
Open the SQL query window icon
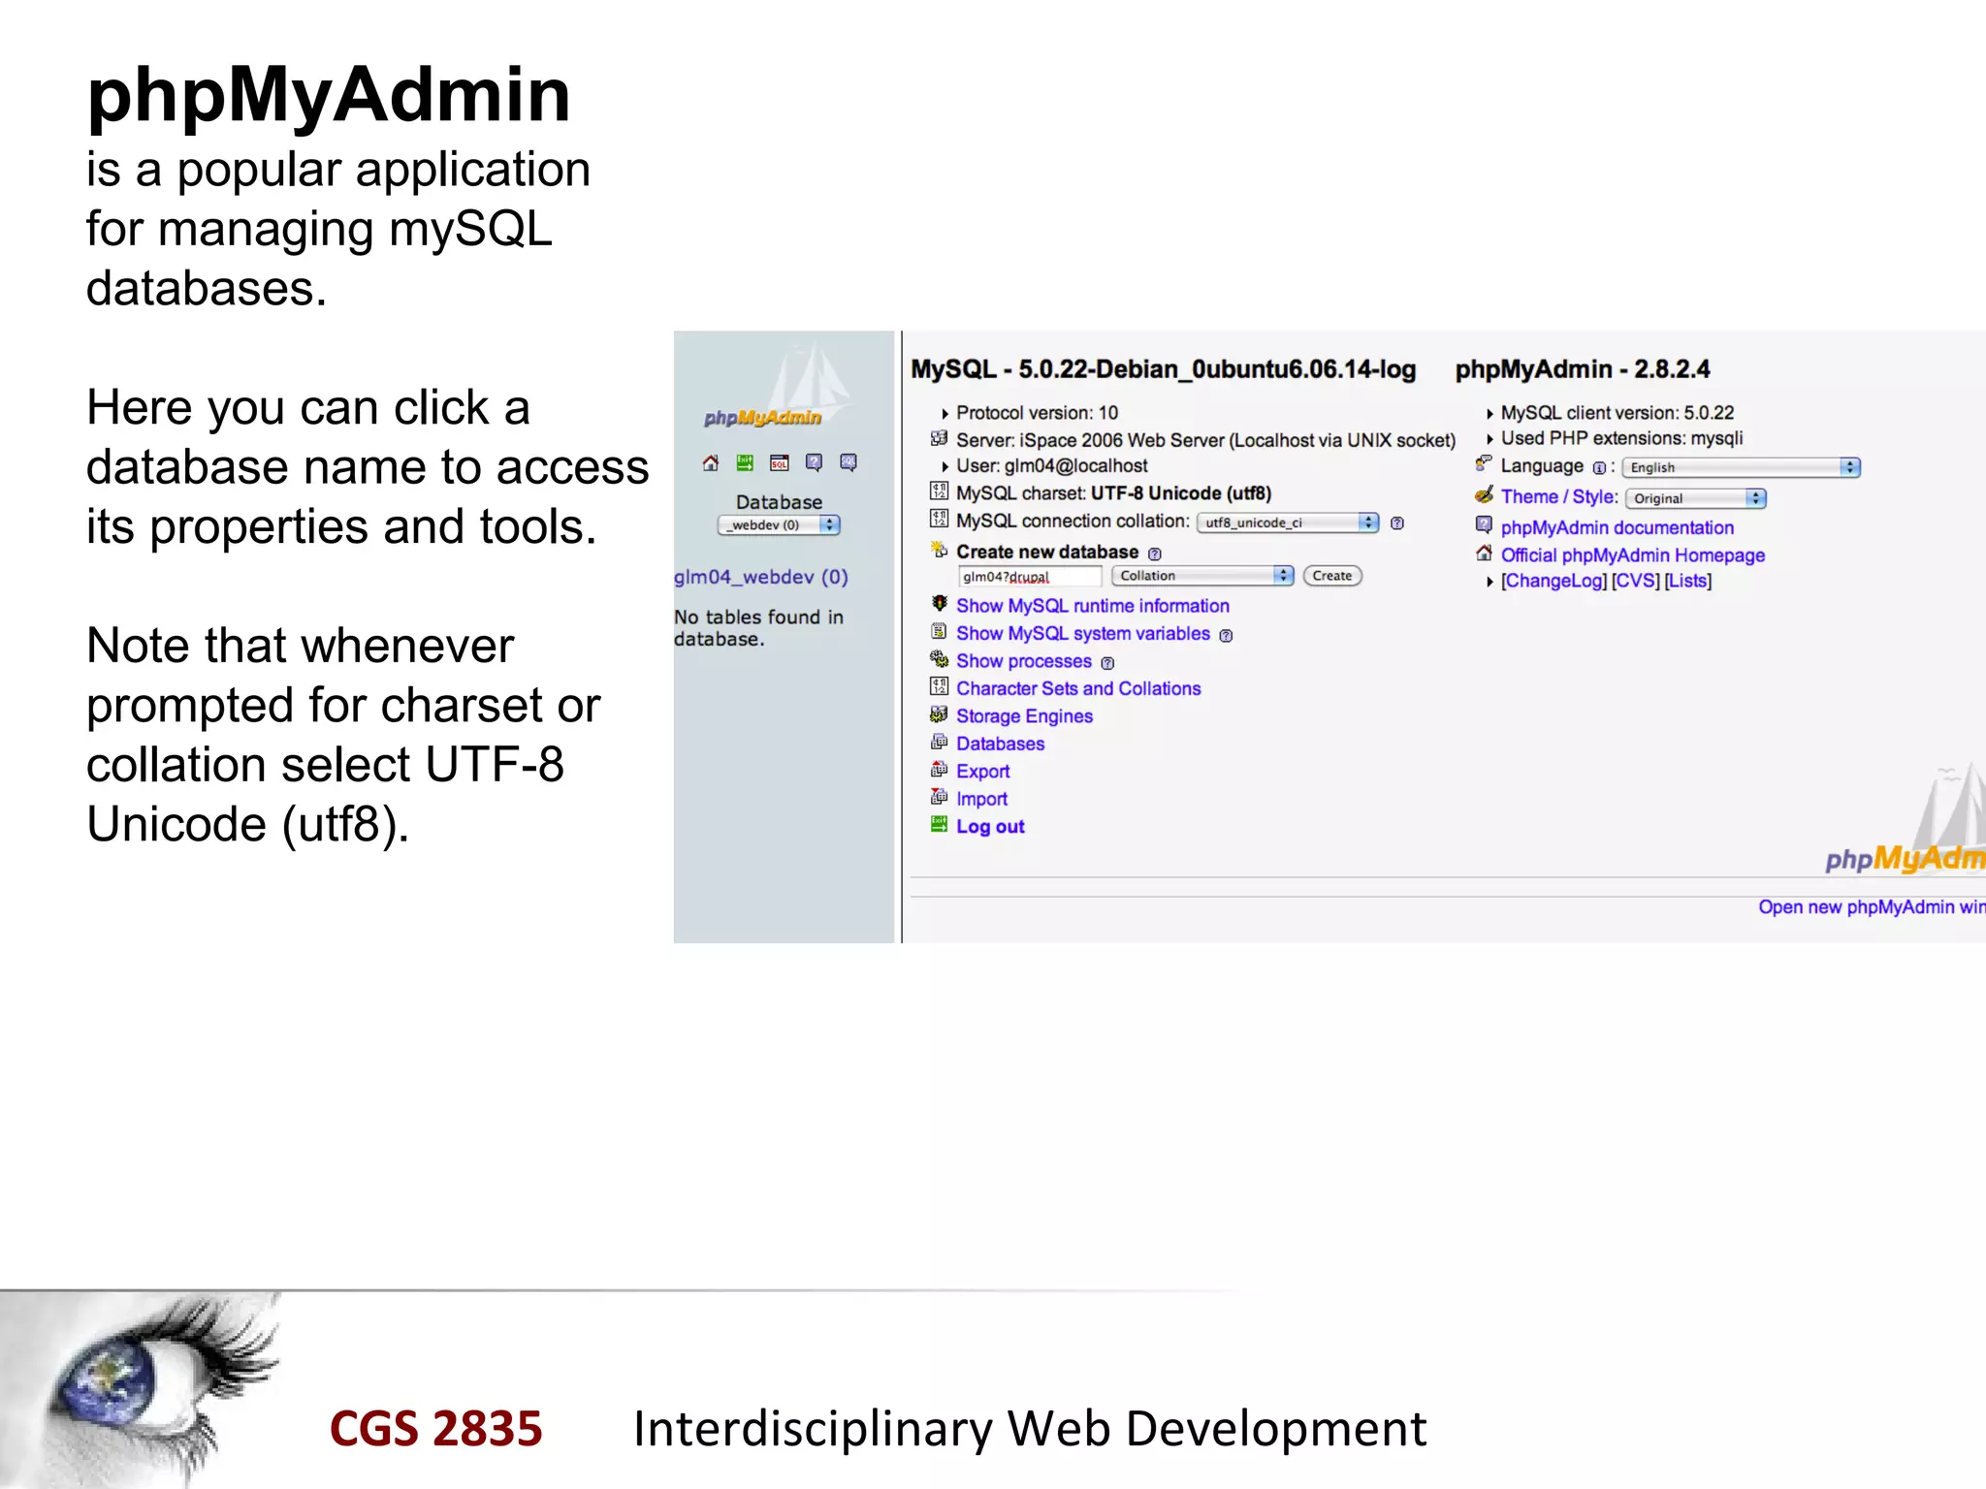point(780,463)
